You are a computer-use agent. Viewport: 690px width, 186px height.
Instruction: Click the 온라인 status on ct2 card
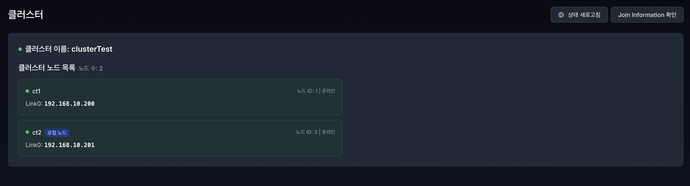[x=328, y=132]
